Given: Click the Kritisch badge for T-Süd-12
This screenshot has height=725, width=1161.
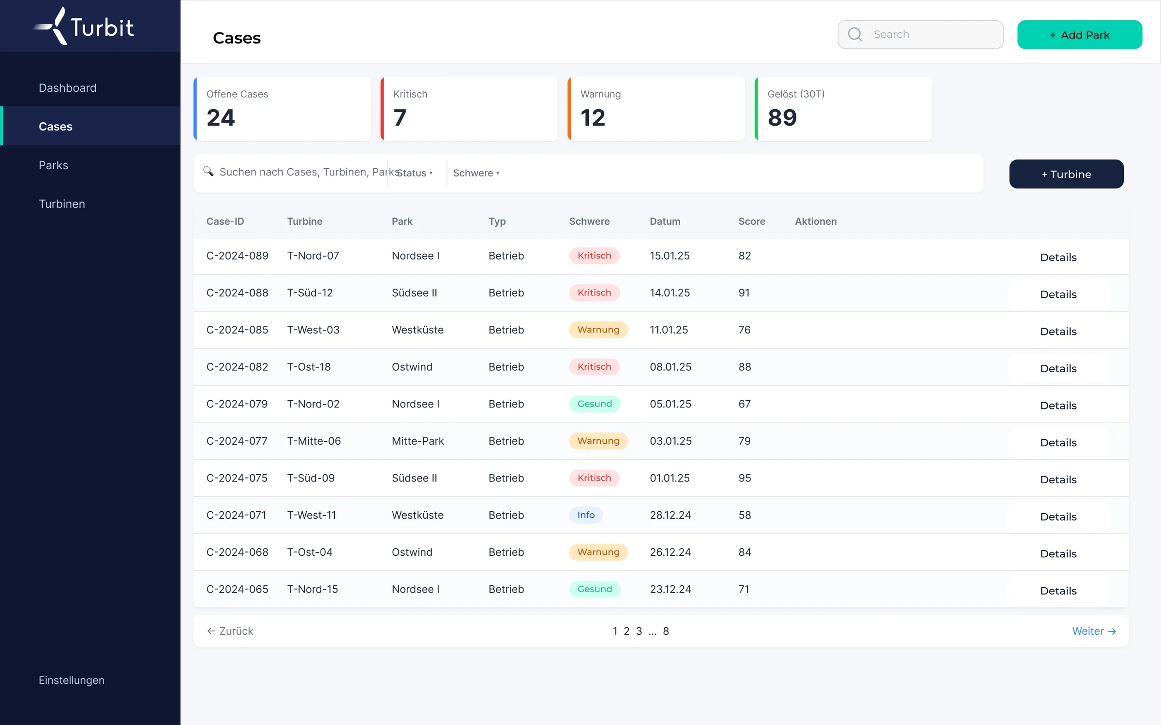Looking at the screenshot, I should (x=594, y=292).
